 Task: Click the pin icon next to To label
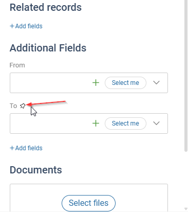[23, 106]
